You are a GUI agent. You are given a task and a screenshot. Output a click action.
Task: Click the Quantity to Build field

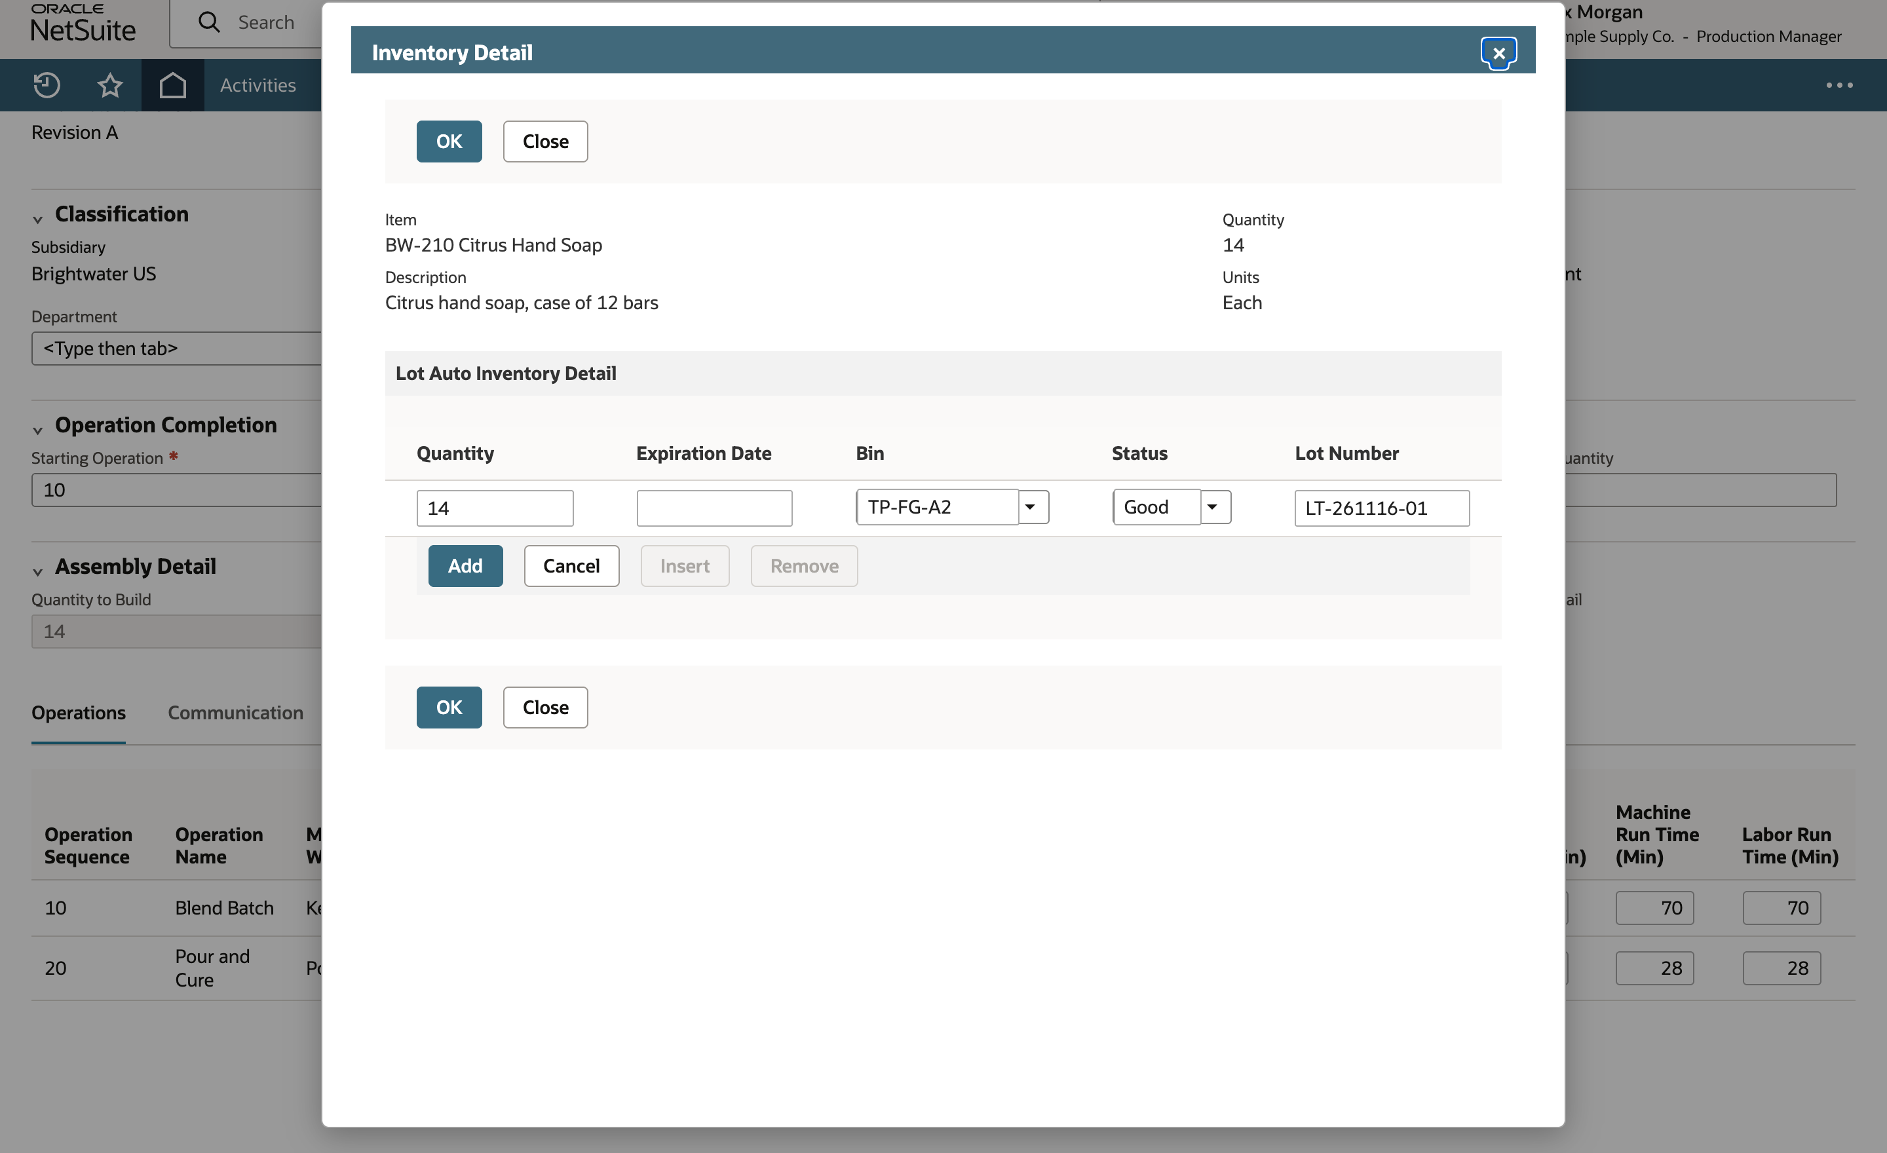176,632
